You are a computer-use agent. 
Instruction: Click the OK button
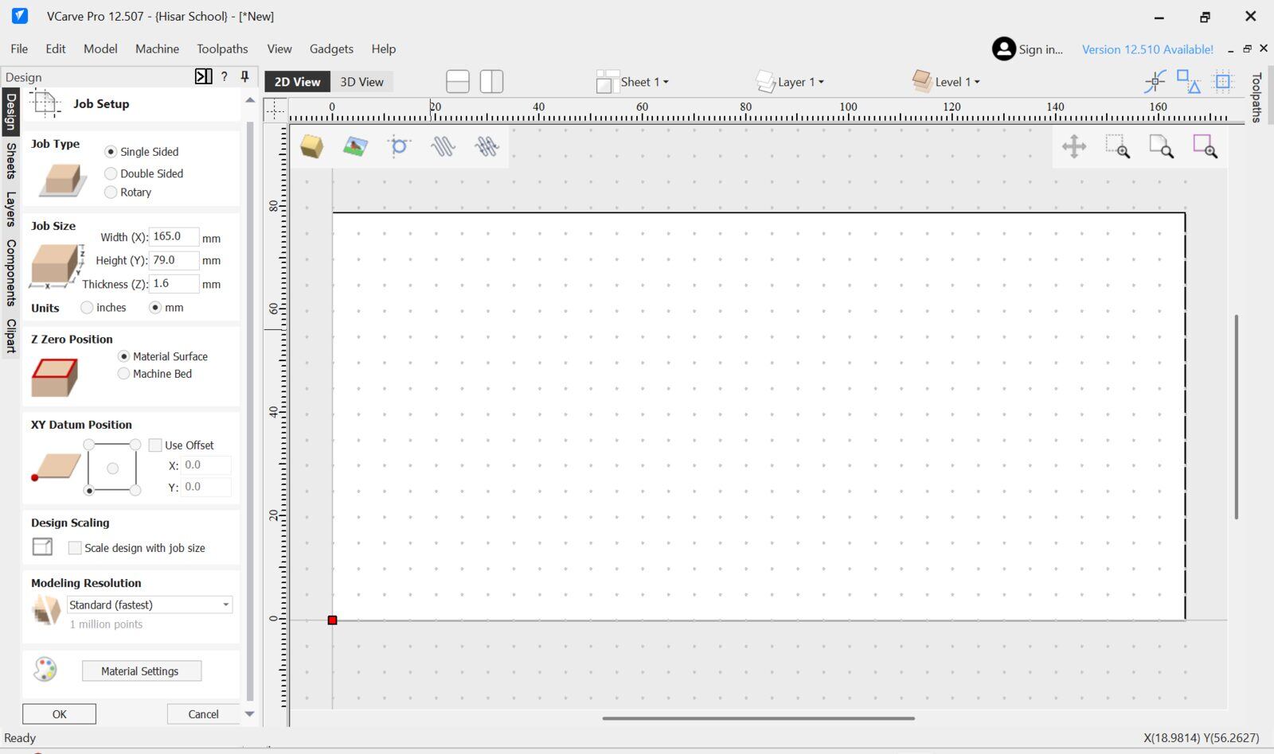pos(59,714)
